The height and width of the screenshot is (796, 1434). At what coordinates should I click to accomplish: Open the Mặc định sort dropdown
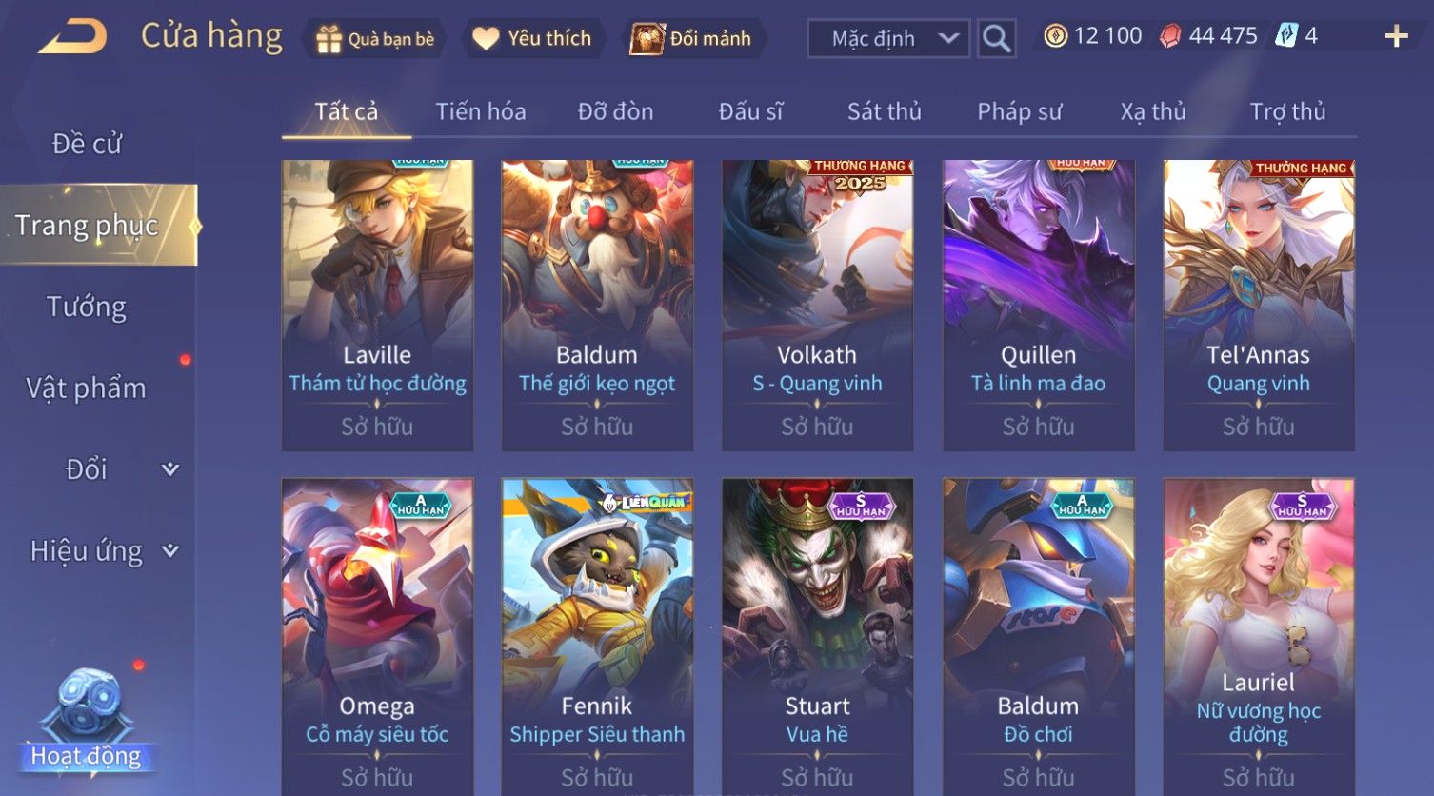[x=888, y=39]
